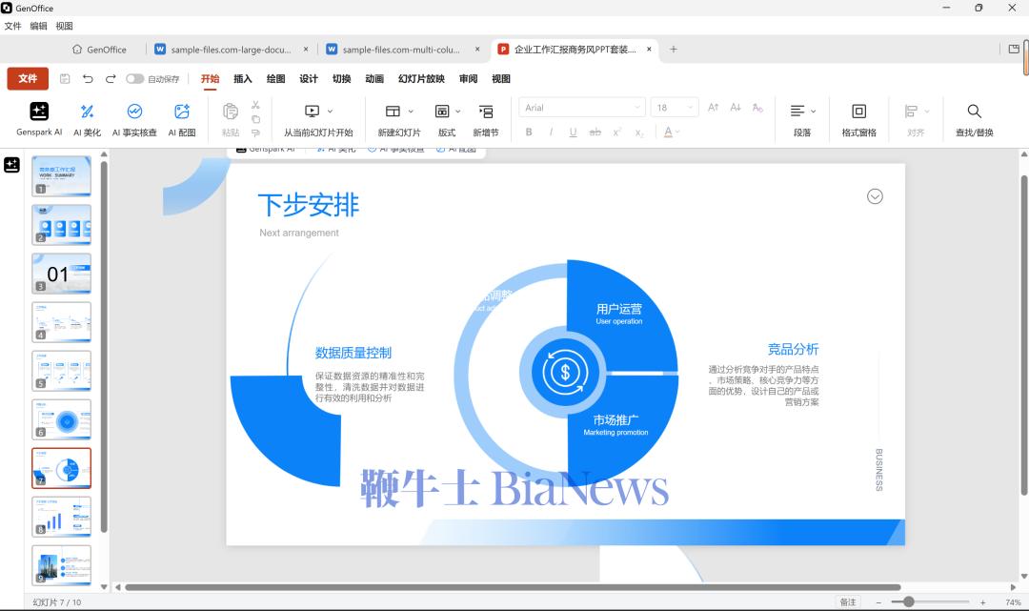Click the 段落 paragraph icon

pyautogui.click(x=797, y=111)
